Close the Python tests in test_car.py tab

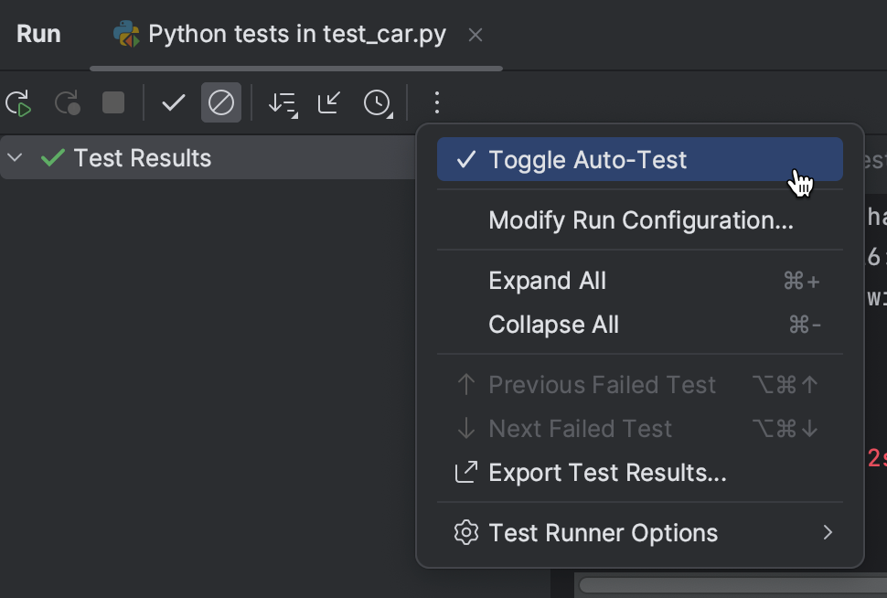coord(475,34)
